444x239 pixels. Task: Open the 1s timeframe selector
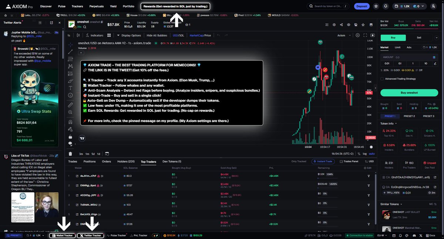tap(69, 36)
